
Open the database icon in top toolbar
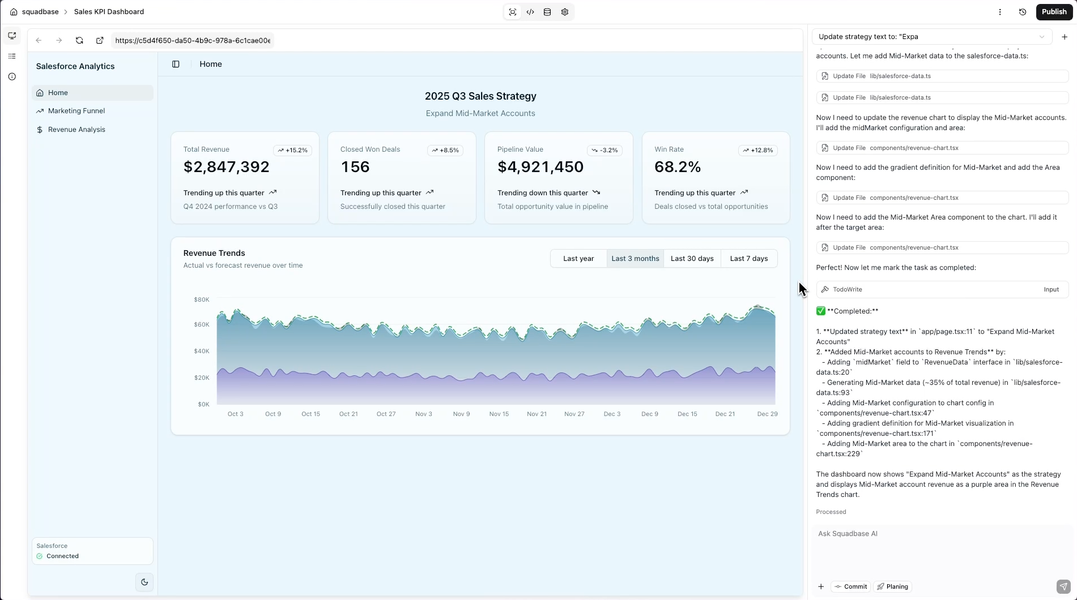[547, 12]
